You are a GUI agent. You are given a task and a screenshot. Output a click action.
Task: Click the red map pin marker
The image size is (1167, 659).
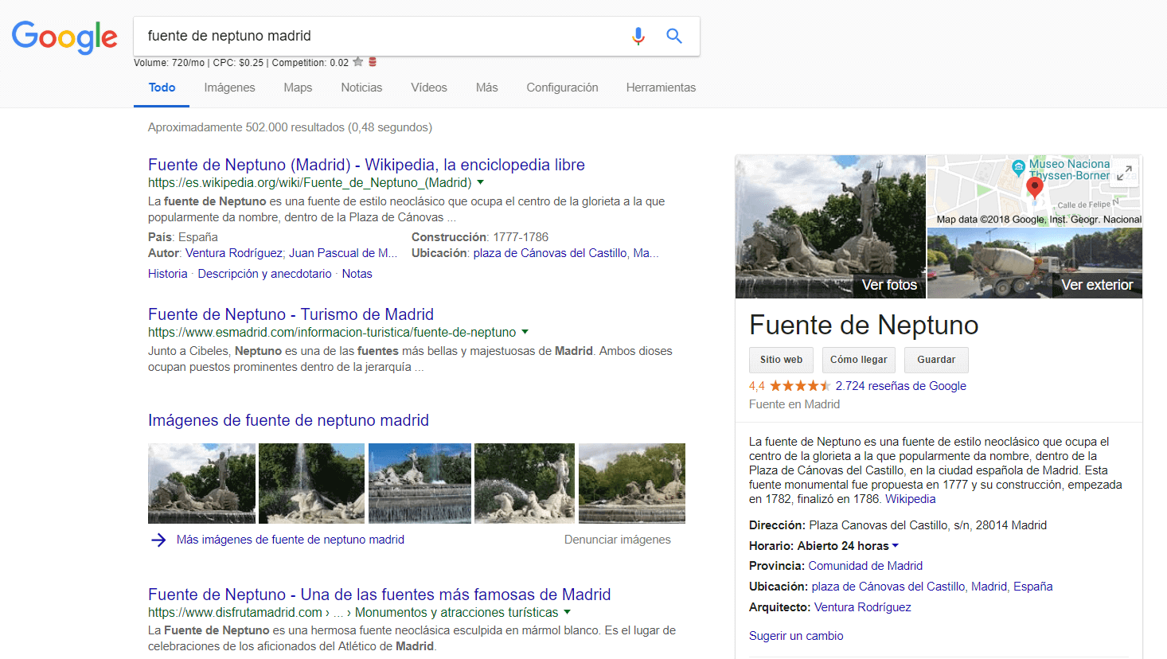click(x=1034, y=188)
